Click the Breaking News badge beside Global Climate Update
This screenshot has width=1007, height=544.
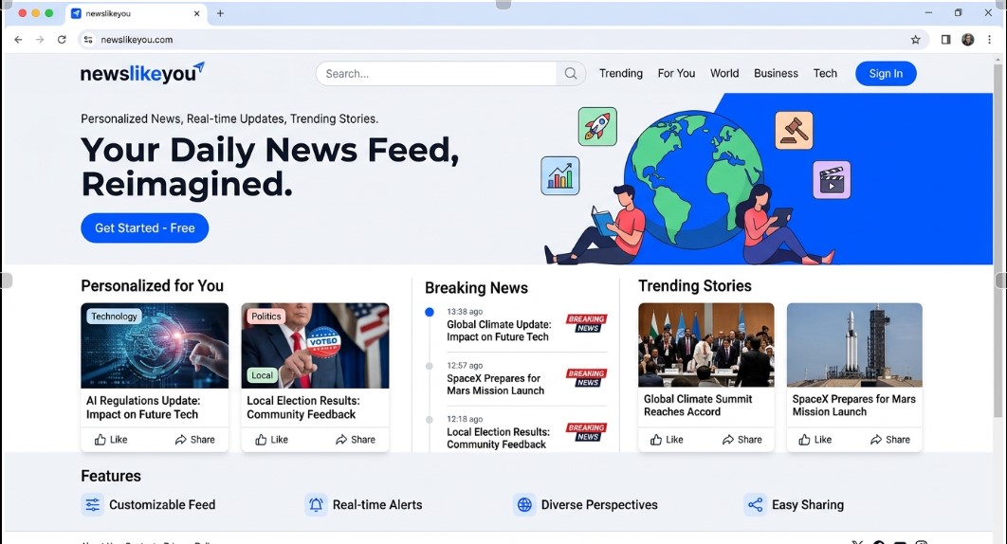(586, 323)
